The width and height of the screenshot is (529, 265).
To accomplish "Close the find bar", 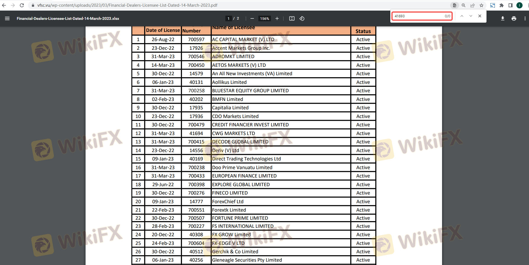I will click(x=480, y=16).
